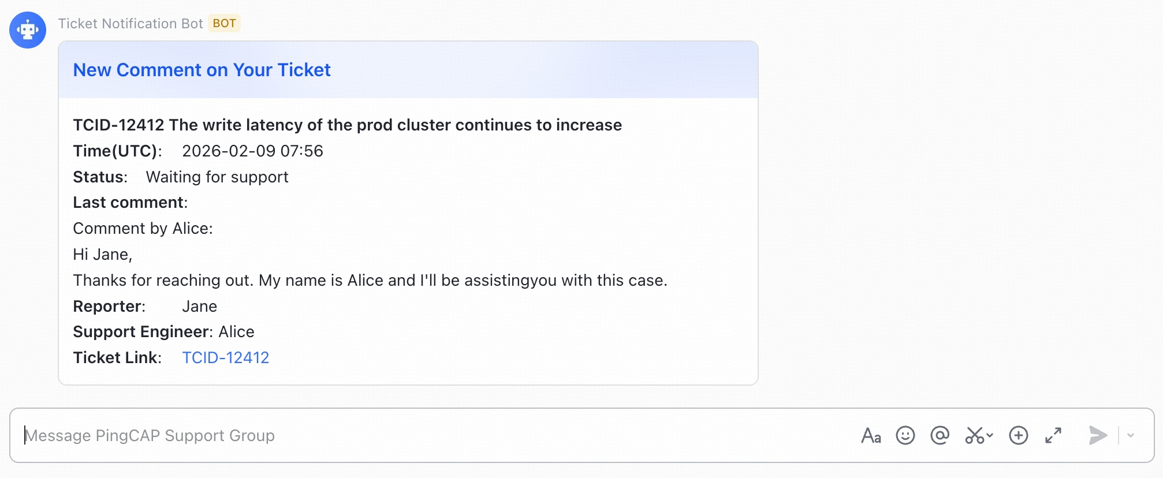Expand the message editor to full size
The image size is (1163, 478).
[x=1053, y=435]
